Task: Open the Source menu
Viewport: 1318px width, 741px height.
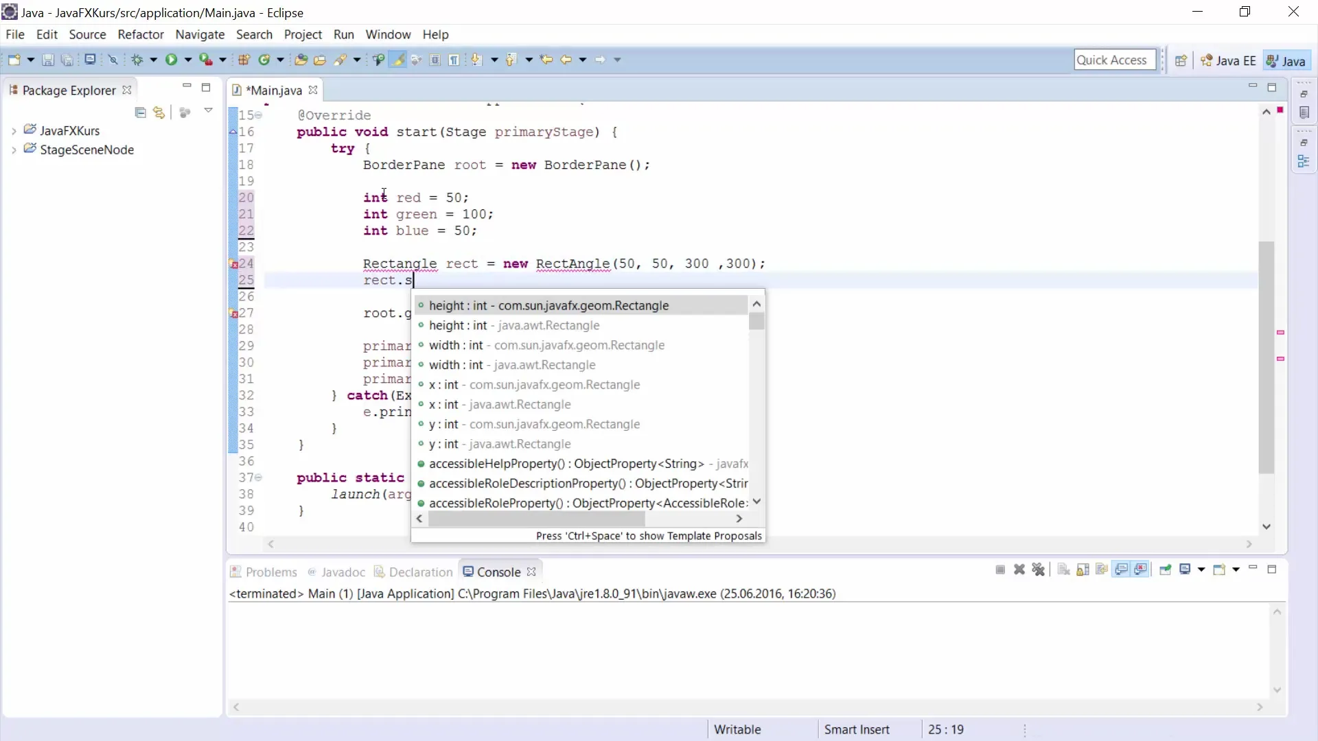Action: coord(87,34)
